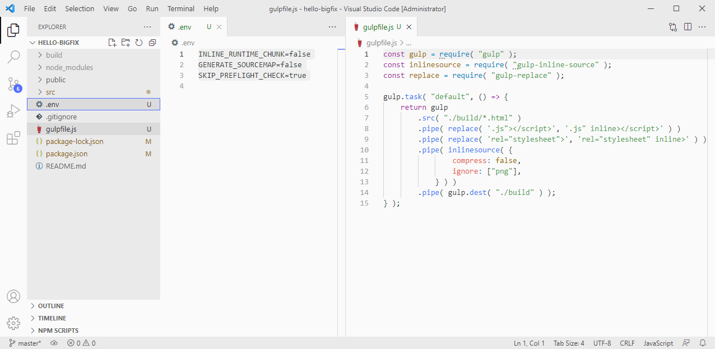The height and width of the screenshot is (349, 715).
Task: Switch to the gulpfile.js editor tab
Action: 382,27
